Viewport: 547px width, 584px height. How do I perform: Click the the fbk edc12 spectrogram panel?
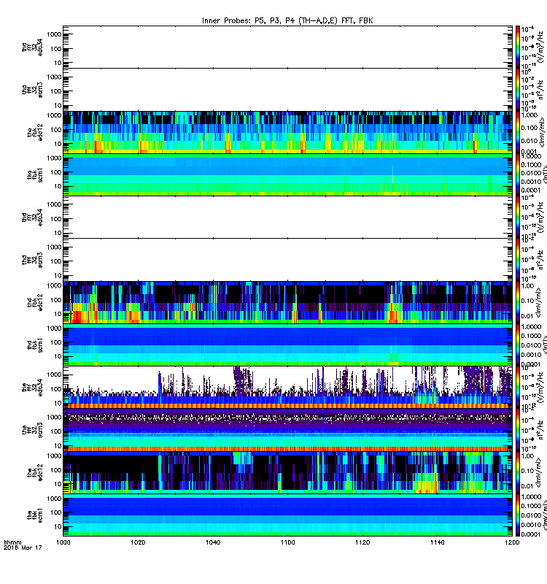(287, 472)
